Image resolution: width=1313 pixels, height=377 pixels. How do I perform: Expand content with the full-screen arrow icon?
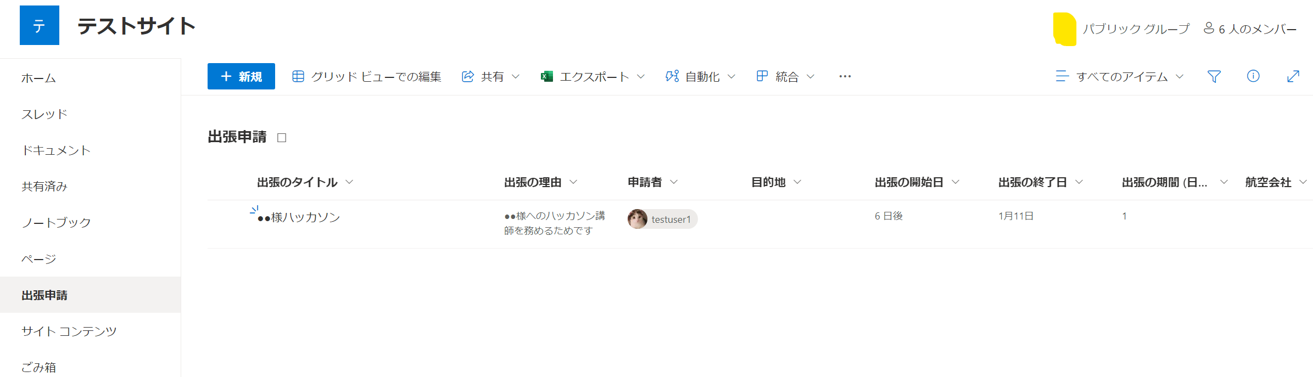1293,76
